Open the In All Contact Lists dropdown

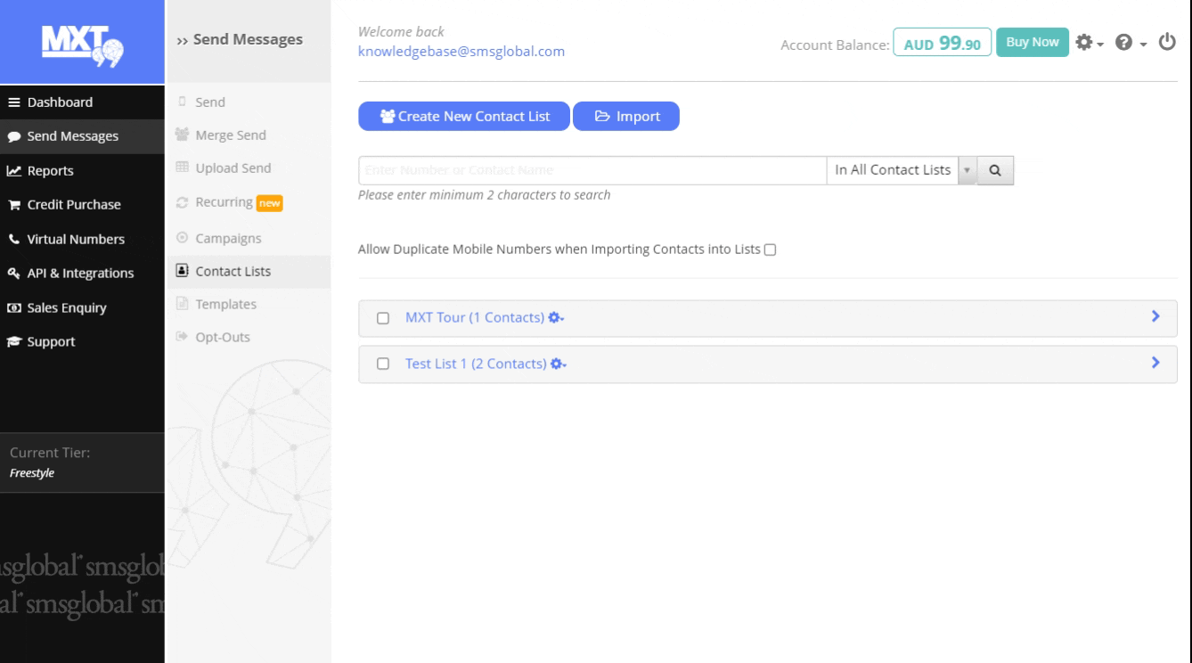(902, 170)
